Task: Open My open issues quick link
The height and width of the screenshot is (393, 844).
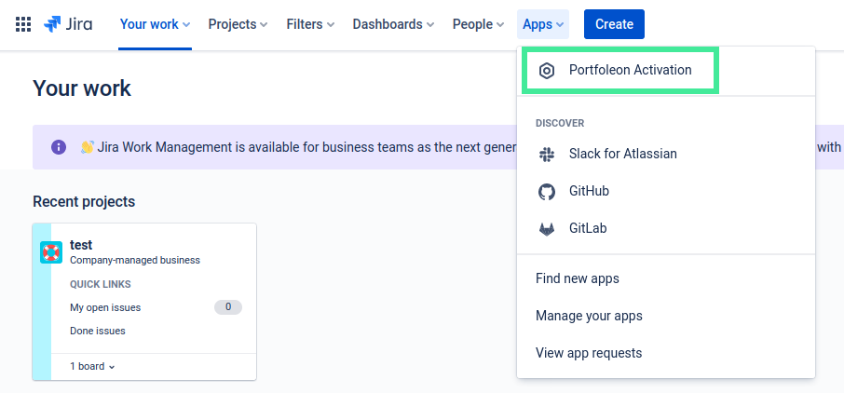Action: (x=105, y=308)
